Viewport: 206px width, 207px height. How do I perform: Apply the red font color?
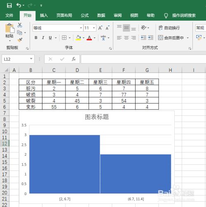tap(89, 38)
